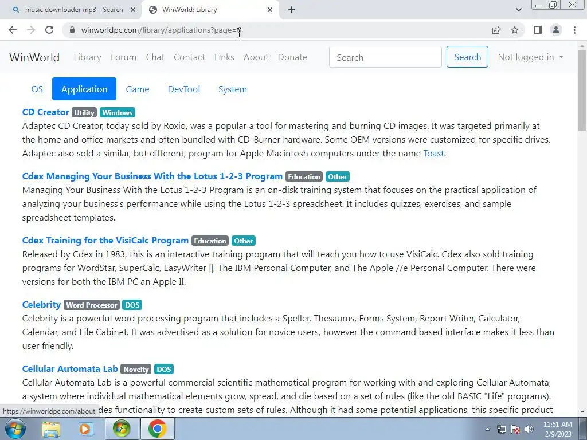Screen dimensions: 587x440
Task: Open the network tray icon
Action: click(501, 429)
